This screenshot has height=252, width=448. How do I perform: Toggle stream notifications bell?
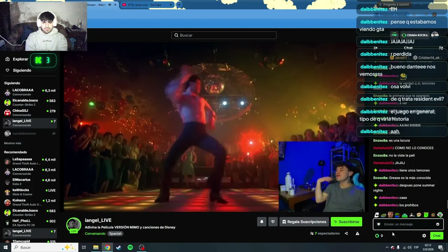261,222
